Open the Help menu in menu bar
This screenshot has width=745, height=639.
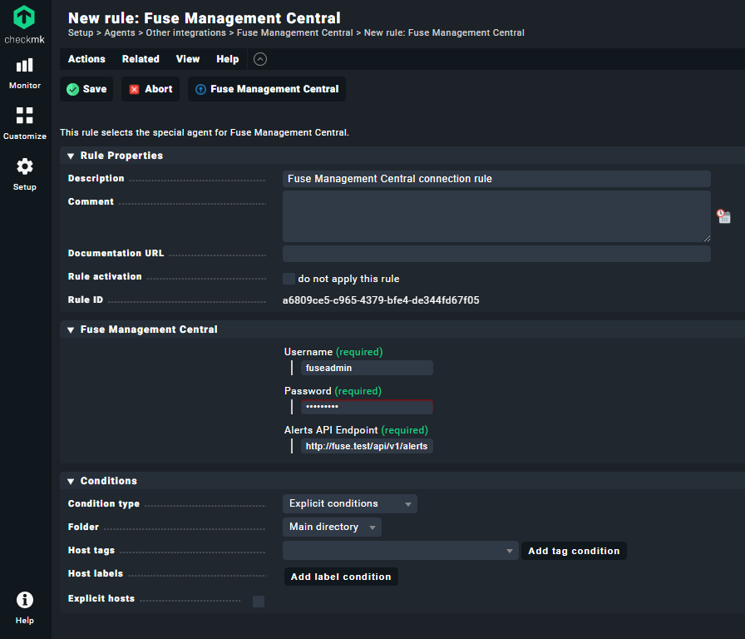point(228,59)
